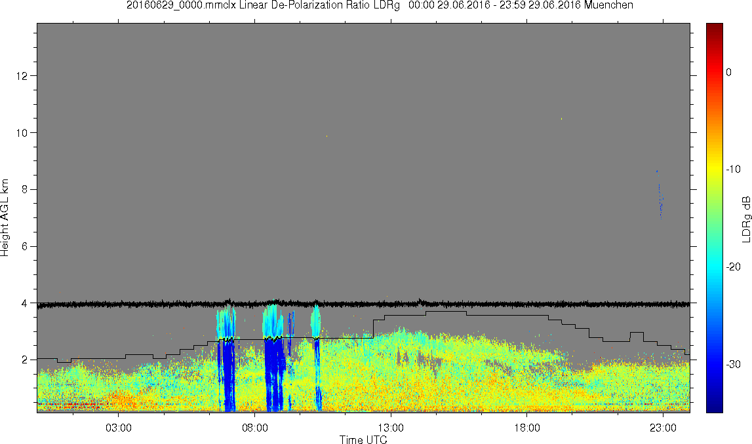Click the 'Time UTC' axis title

(363, 439)
